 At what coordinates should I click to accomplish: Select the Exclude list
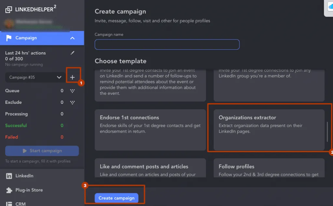click(13, 103)
